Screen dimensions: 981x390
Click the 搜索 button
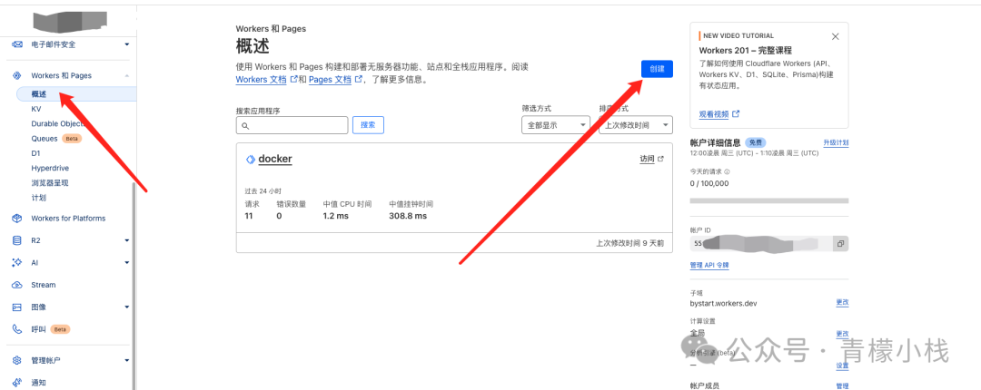click(x=368, y=125)
